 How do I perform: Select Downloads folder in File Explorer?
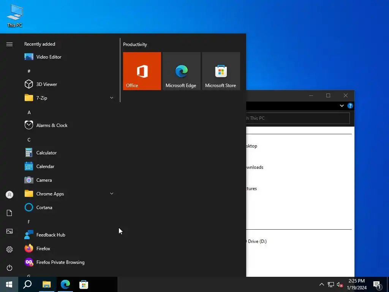pyautogui.click(x=255, y=167)
